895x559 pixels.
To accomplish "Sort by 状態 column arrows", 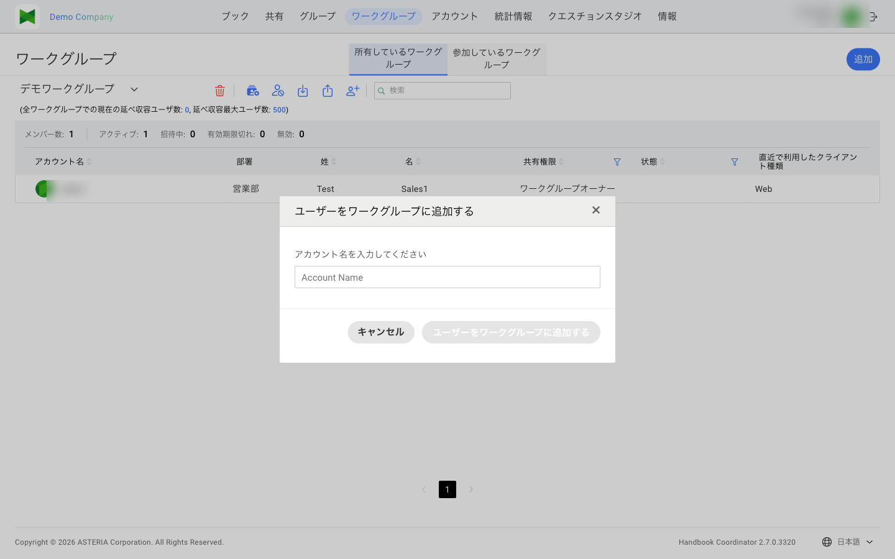I will click(663, 161).
